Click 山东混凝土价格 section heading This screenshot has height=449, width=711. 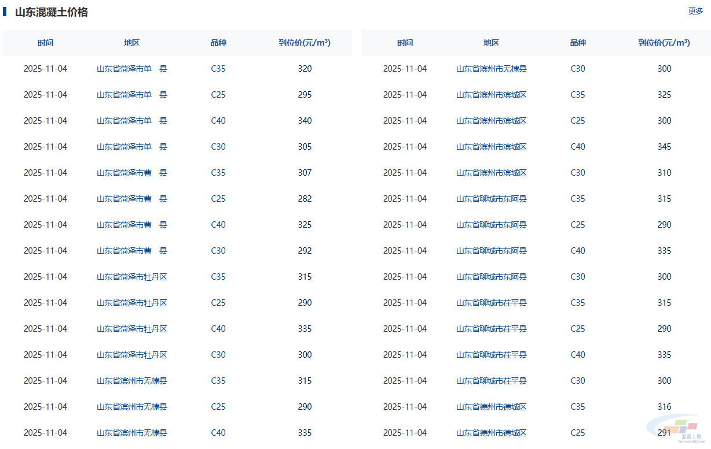point(52,12)
